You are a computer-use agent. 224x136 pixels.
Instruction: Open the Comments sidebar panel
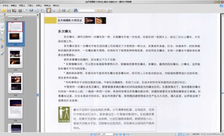[2, 40]
